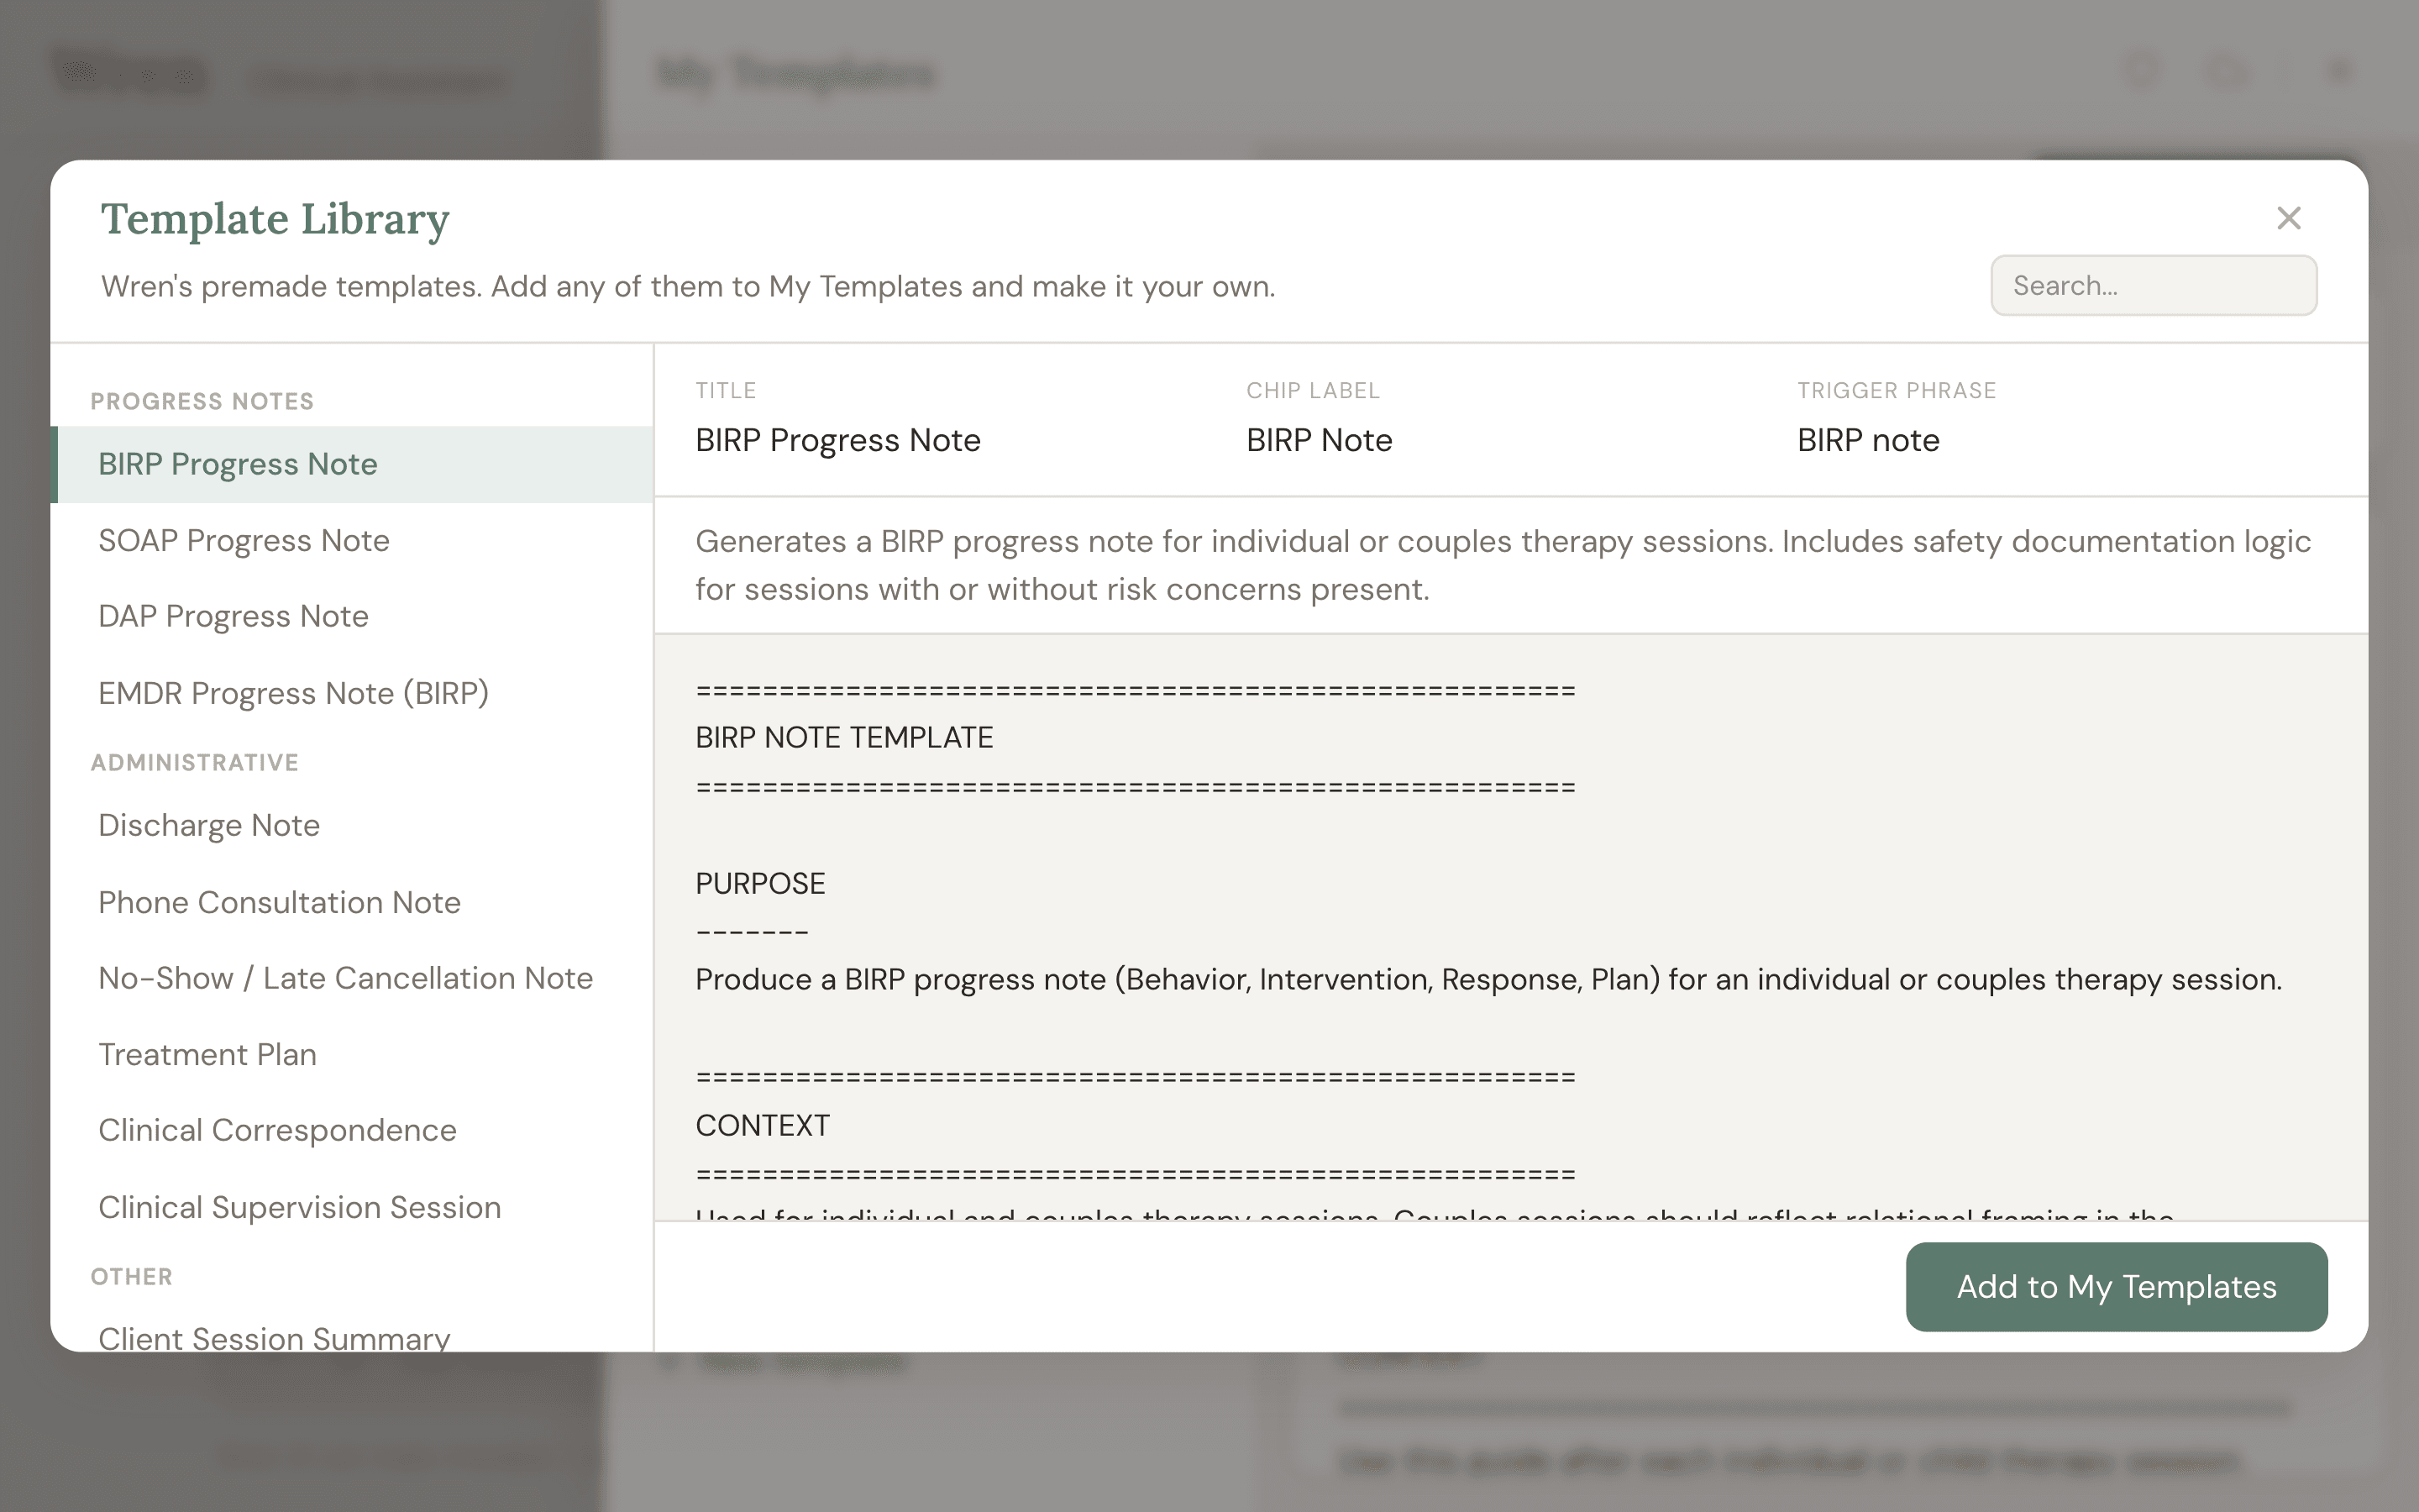Select the Discharge Note template
The width and height of the screenshot is (2419, 1512).
point(352,825)
